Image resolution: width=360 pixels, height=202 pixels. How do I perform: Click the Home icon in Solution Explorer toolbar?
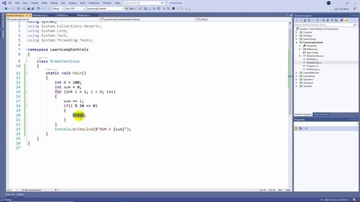[305, 20]
